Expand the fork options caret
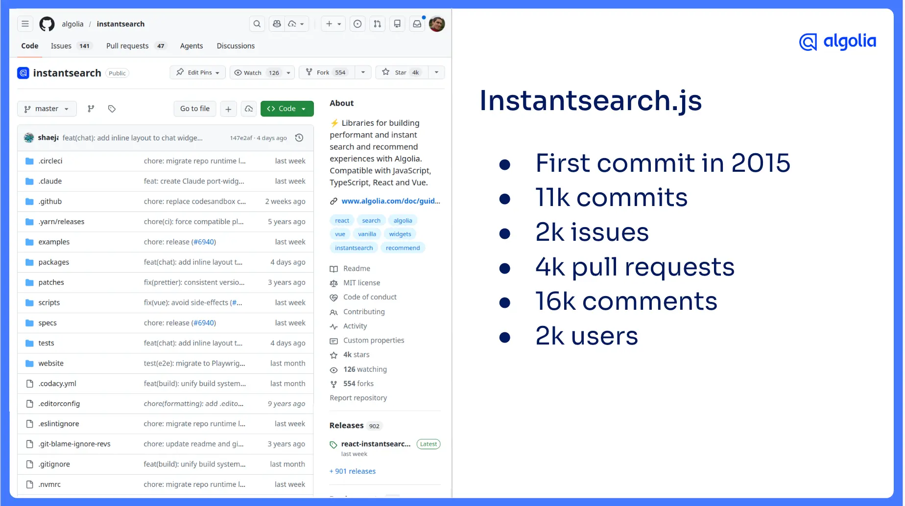Screen dimensions: 905x506 (x=363, y=72)
